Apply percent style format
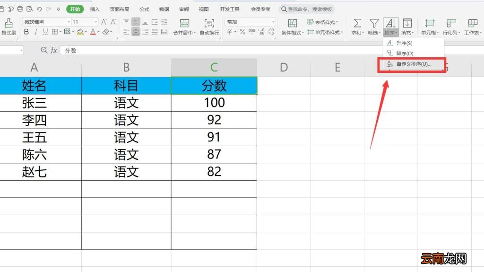Screen dimensions: 484x272 242,32
